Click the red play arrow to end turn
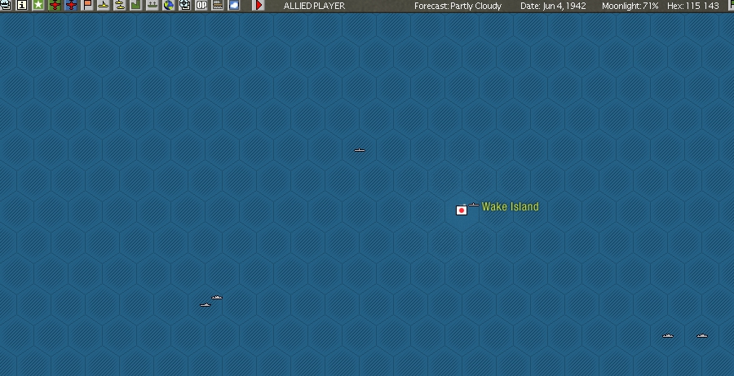 pos(259,5)
